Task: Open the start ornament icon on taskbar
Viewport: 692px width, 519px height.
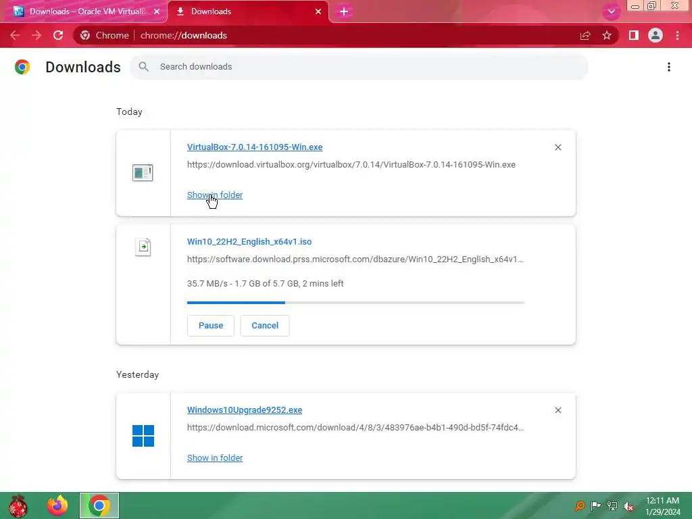Action: click(x=18, y=505)
